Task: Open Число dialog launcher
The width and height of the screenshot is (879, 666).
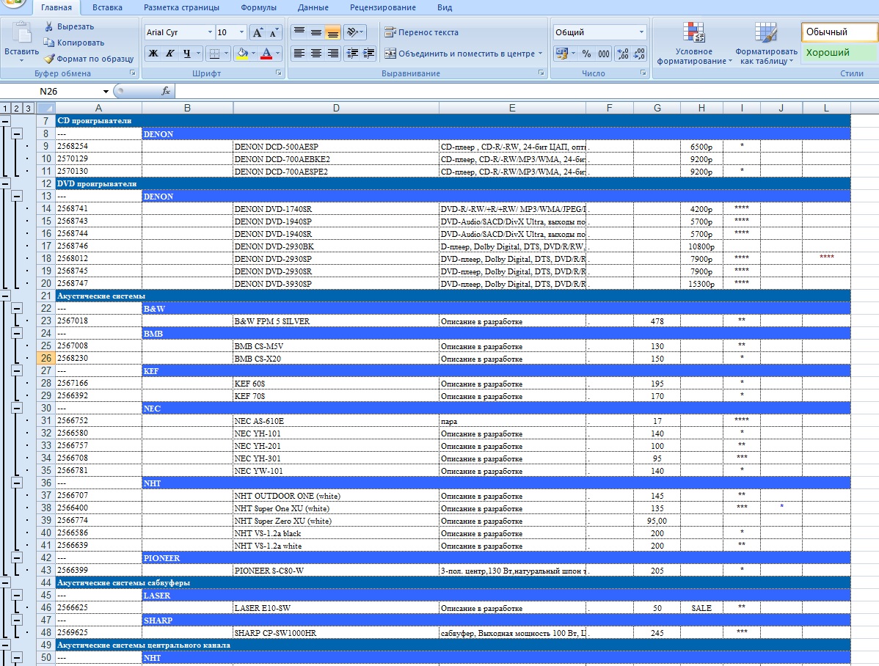Action: 643,73
